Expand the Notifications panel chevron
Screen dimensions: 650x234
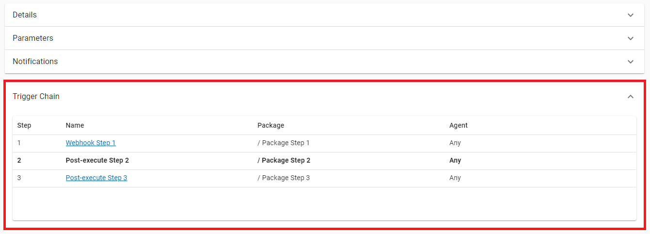(630, 62)
